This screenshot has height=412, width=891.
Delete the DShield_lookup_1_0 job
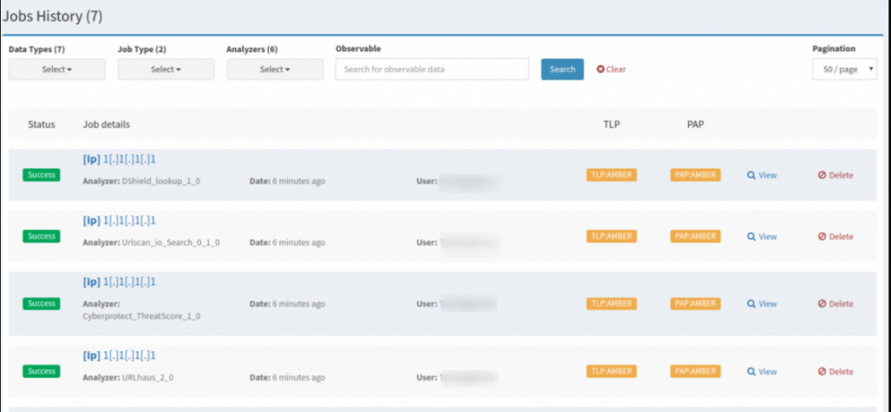[x=835, y=176]
